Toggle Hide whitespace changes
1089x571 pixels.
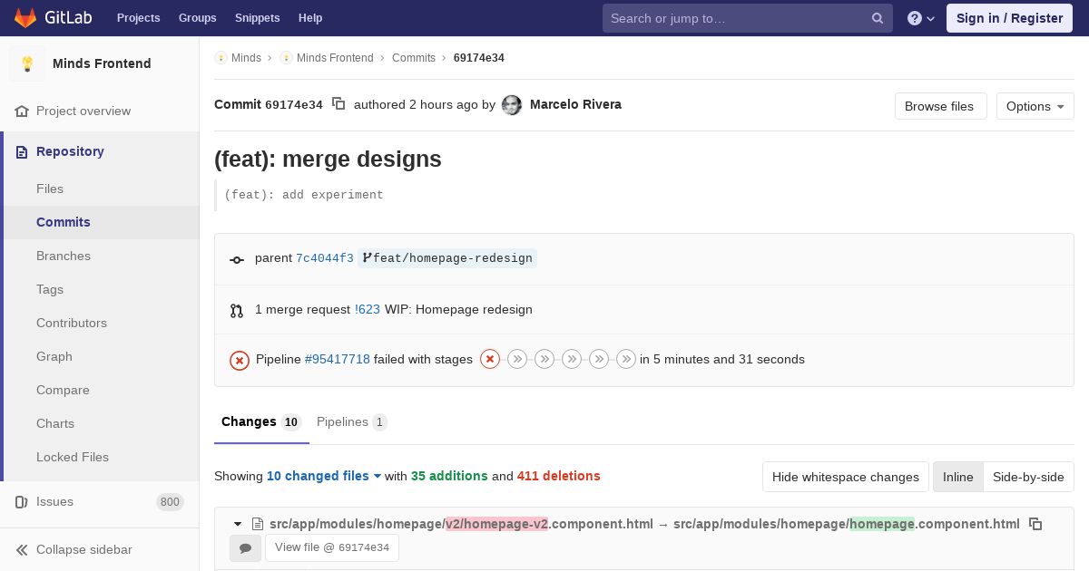click(x=845, y=477)
